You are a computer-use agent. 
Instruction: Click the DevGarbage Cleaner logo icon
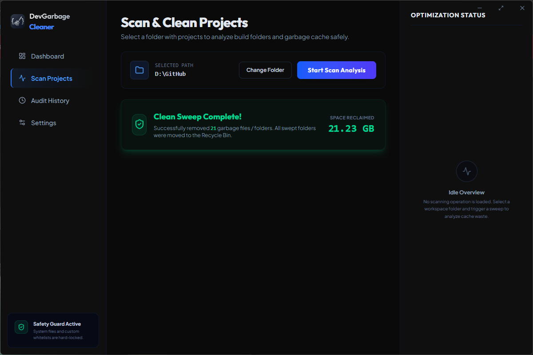18,21
